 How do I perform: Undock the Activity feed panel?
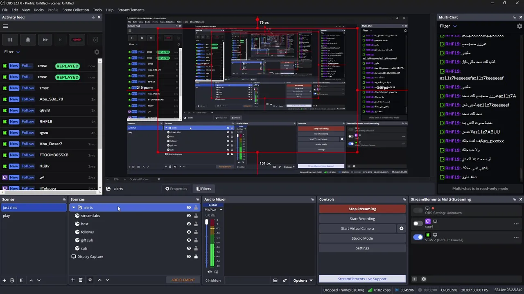[93, 17]
